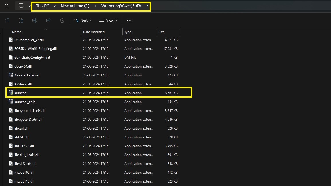Click the 17,581 KB size cell

coord(170,48)
